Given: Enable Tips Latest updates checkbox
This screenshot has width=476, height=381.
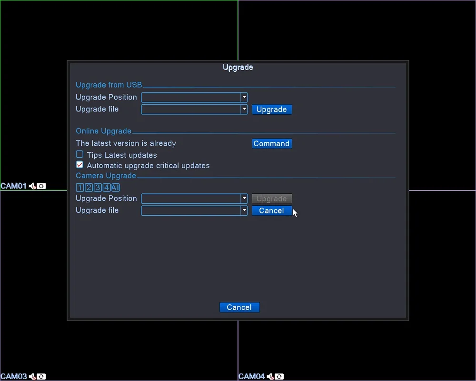Looking at the screenshot, I should tap(79, 154).
